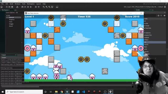Image resolution: width=168 pixels, height=94 pixels.
Task: Open the Help menu
Action: (x=44, y=4)
